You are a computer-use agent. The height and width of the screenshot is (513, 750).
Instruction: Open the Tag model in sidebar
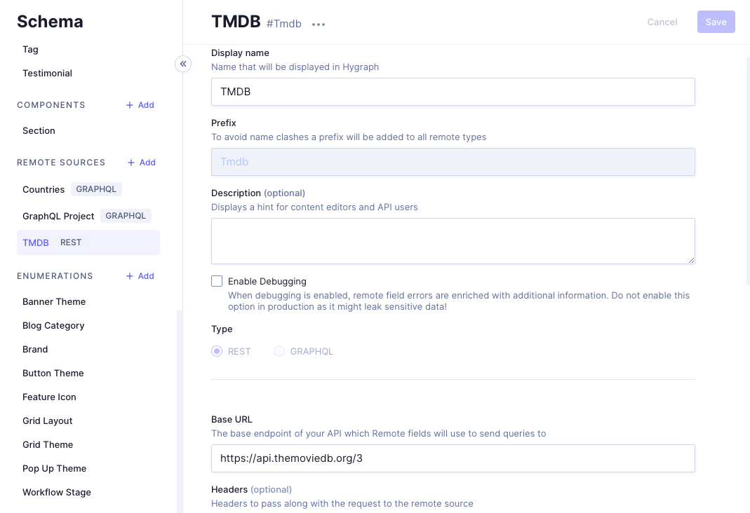coord(30,50)
